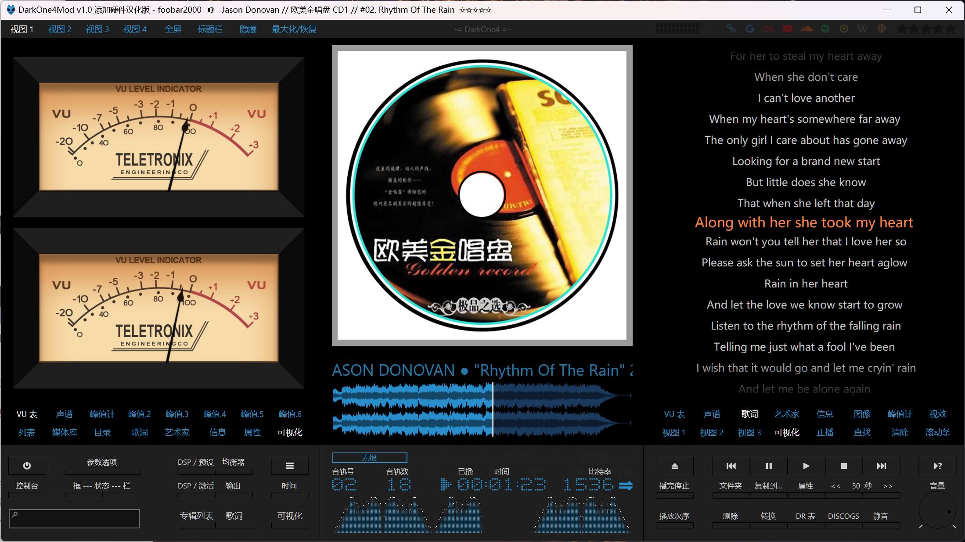
Task: Skip to the next track
Action: tap(882, 466)
